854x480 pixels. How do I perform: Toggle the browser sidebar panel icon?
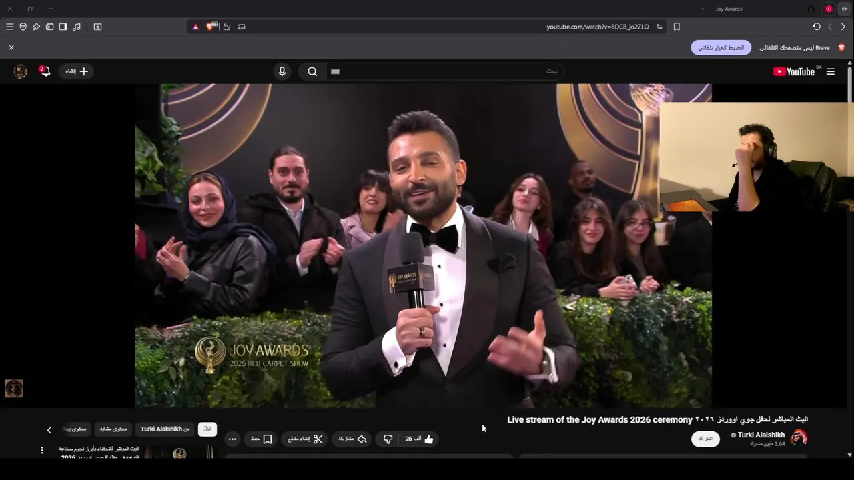pos(63,27)
